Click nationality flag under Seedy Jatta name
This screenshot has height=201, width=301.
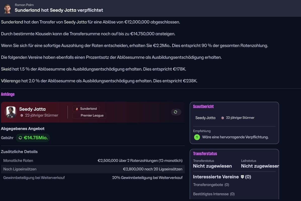tap(22, 116)
